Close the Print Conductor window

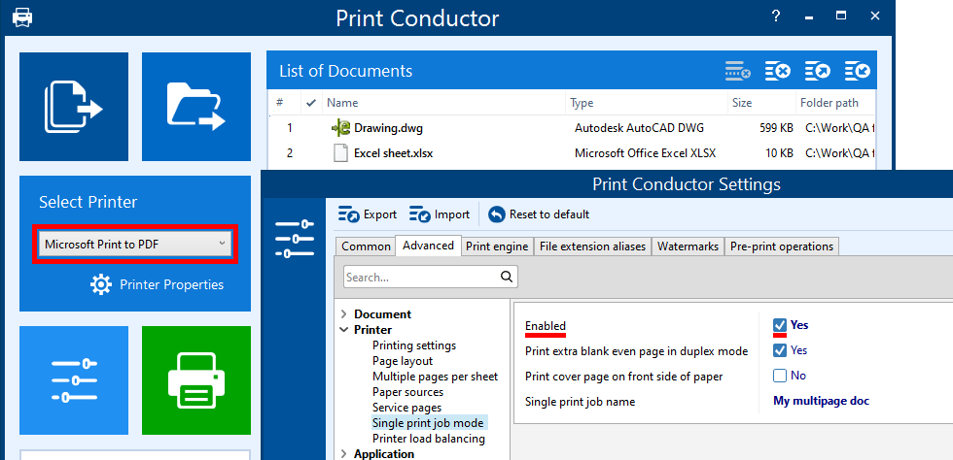pos(875,16)
